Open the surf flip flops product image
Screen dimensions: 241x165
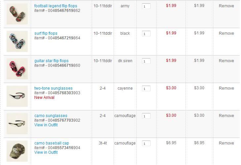coord(17,41)
